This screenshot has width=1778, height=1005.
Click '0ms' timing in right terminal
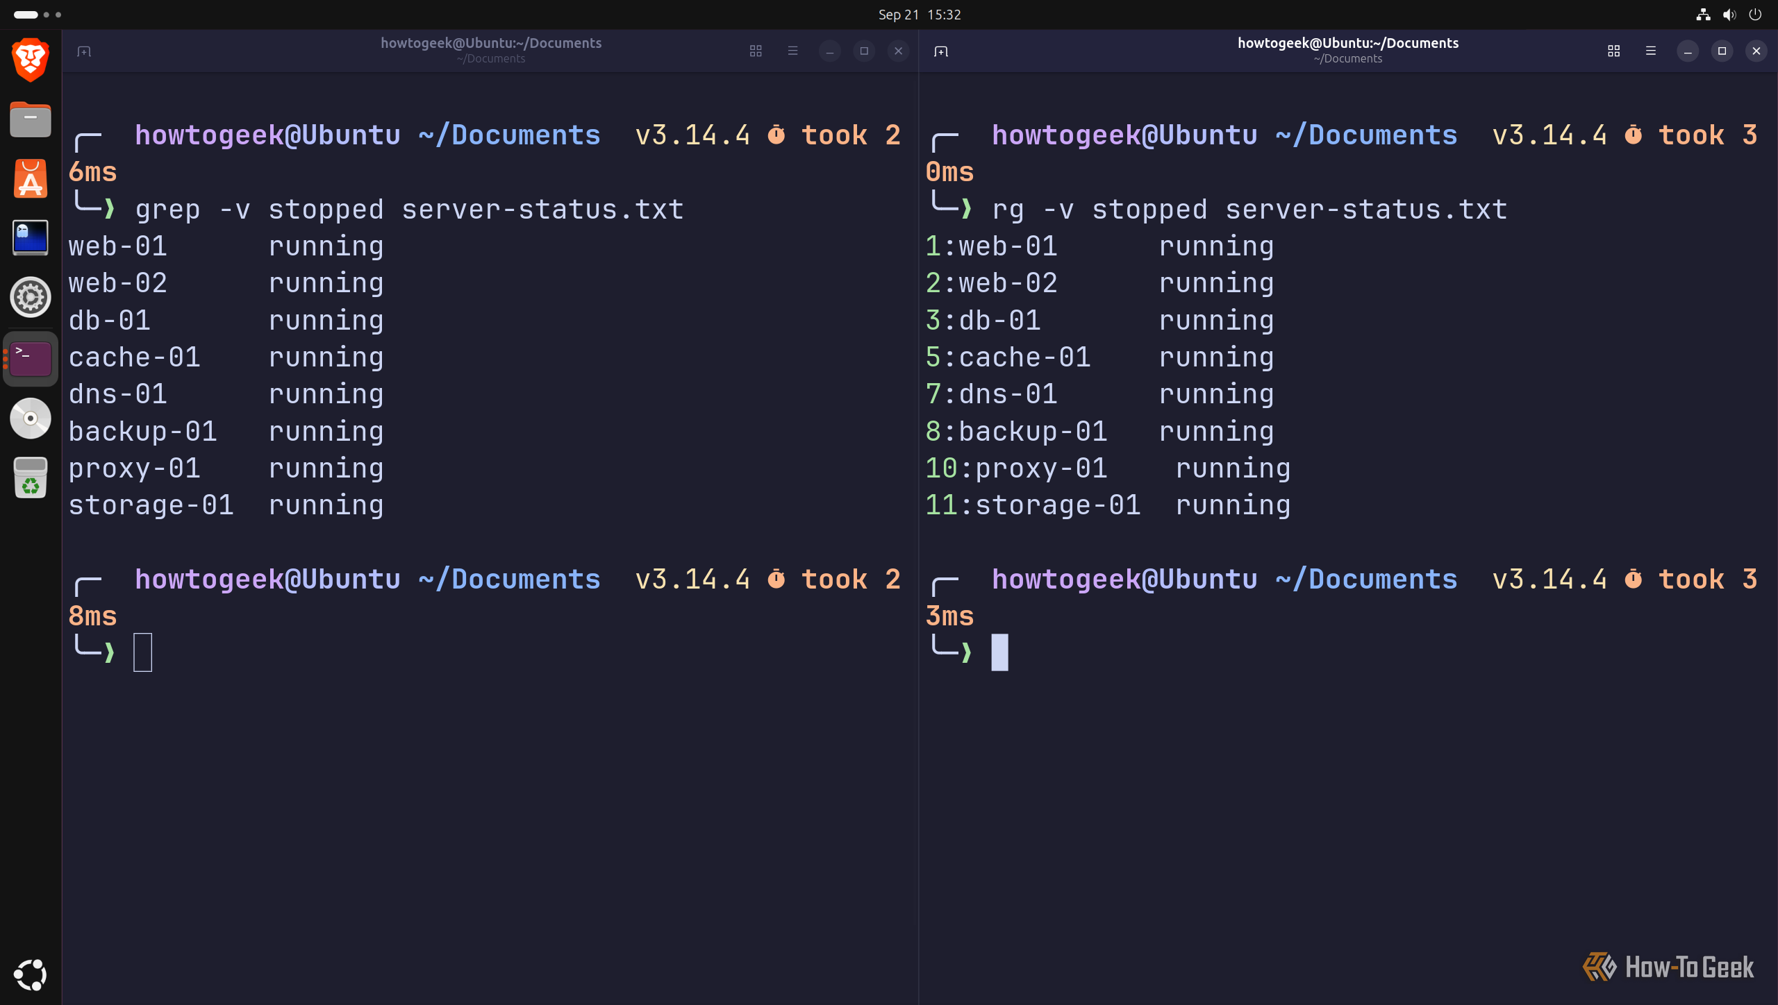point(949,172)
